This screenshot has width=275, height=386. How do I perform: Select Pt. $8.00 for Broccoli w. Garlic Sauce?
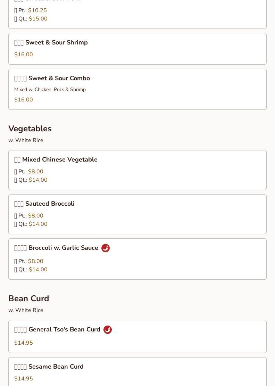point(29,261)
